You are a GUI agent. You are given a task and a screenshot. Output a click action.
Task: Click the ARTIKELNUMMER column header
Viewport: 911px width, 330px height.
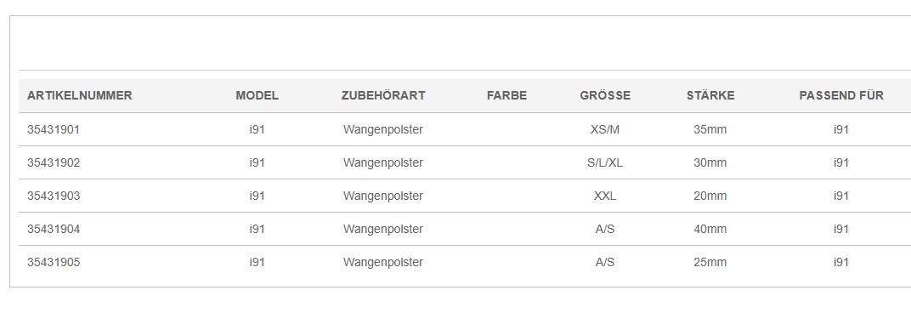point(80,96)
